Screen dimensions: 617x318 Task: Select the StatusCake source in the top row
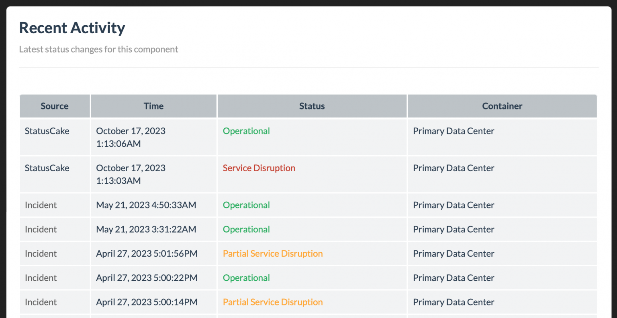pos(47,131)
